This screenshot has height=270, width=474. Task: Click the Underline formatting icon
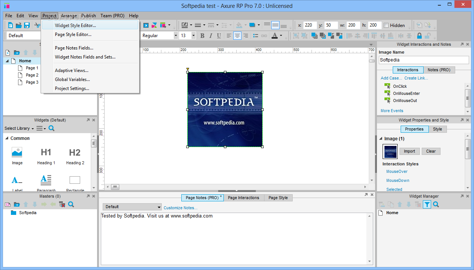tap(219, 36)
